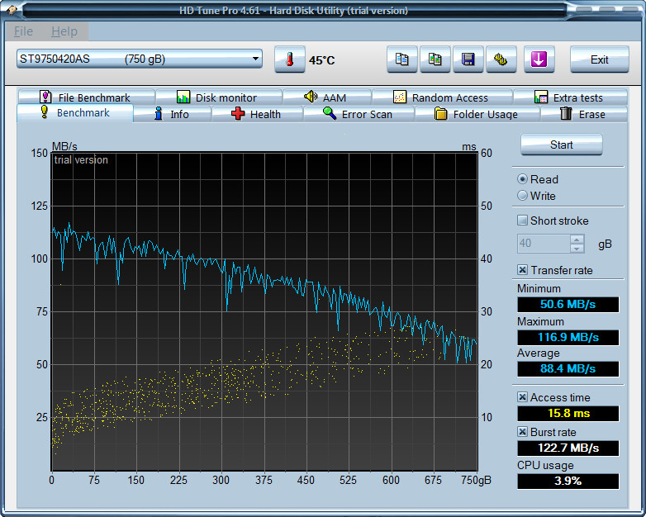Click the floppy disk save icon
This screenshot has height=517, width=646.
[468, 59]
